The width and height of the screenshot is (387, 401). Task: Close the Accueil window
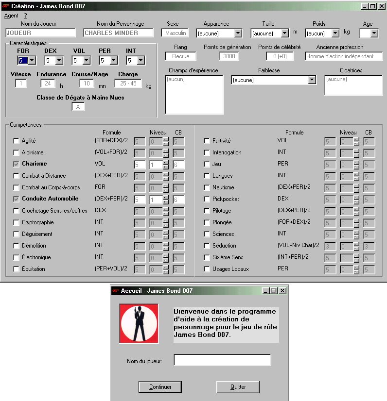tap(282, 291)
